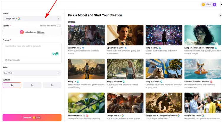This screenshot has height=122, width=222.
Task: Open the Google Veo 3 model selector
Action: coord(32,19)
